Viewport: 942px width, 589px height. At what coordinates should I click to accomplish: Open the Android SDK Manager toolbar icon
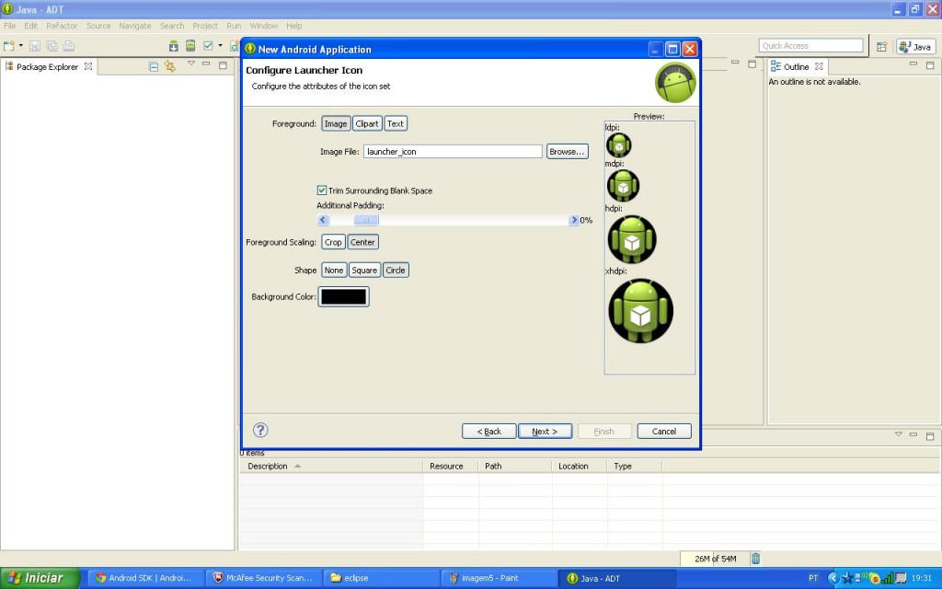[x=173, y=46]
